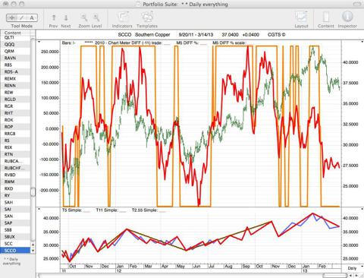Select RVBD in the content list

point(15,175)
